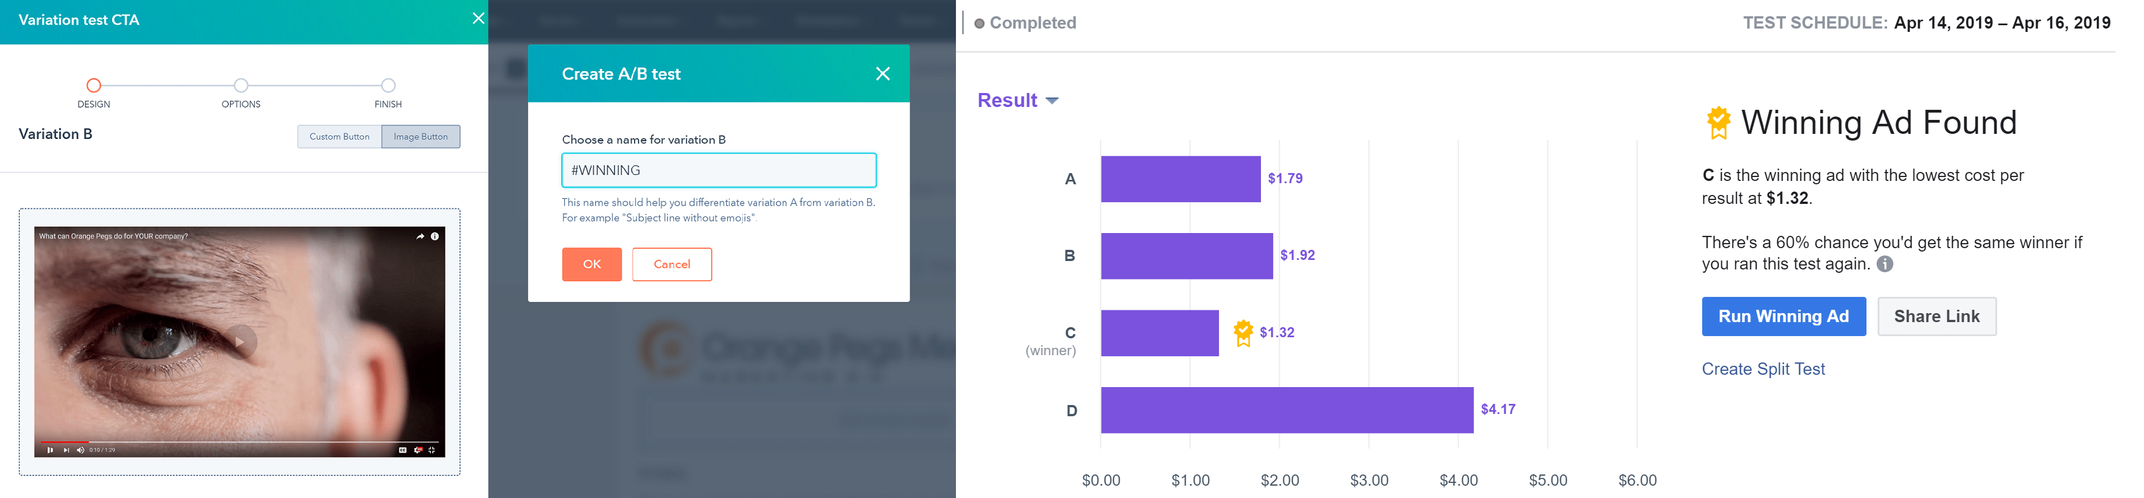Select the DESIGN step circle
The width and height of the screenshot is (2144, 498).
pyautogui.click(x=93, y=85)
